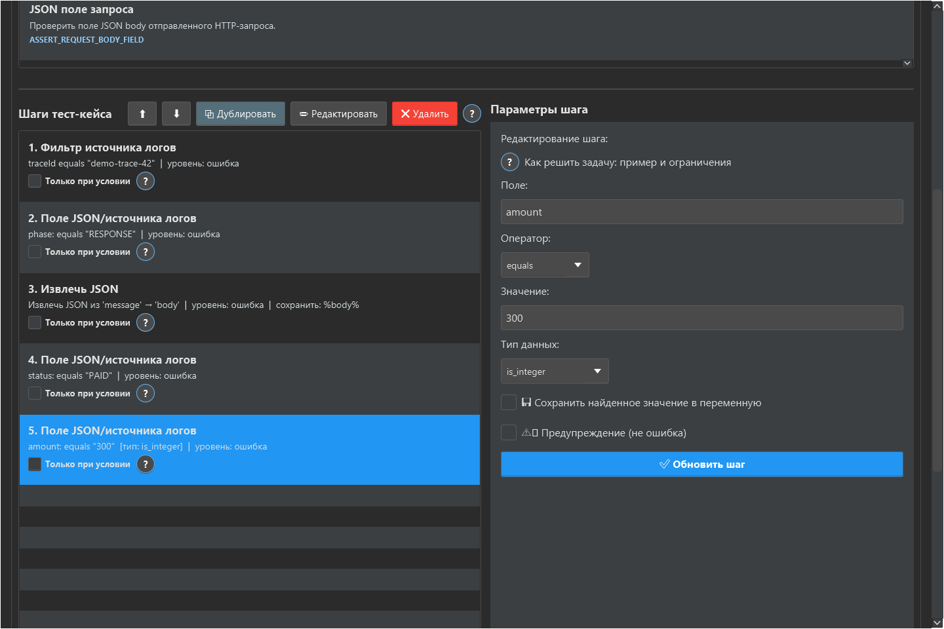Open help icon in step 3 Extract JSON
Image resolution: width=944 pixels, height=629 pixels.
[146, 323]
